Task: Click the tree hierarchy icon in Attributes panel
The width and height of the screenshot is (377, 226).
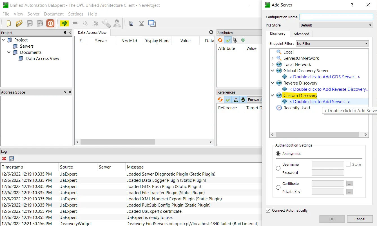Action: (235, 40)
